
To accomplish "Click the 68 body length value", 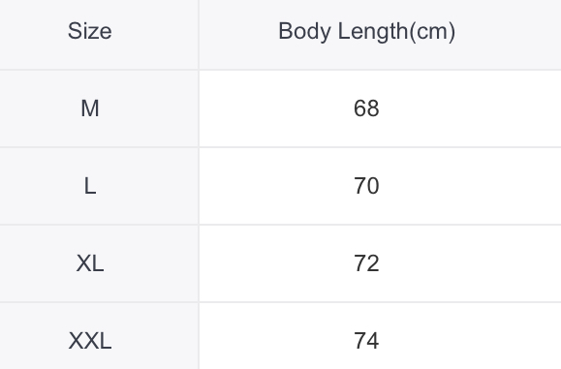I will [366, 108].
